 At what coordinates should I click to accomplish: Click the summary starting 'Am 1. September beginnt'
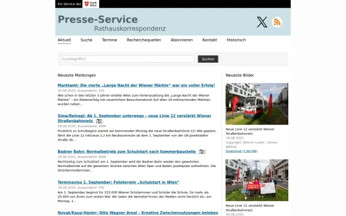tap(134, 196)
